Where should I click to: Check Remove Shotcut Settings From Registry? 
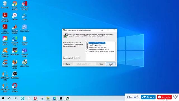[x=88, y=51]
